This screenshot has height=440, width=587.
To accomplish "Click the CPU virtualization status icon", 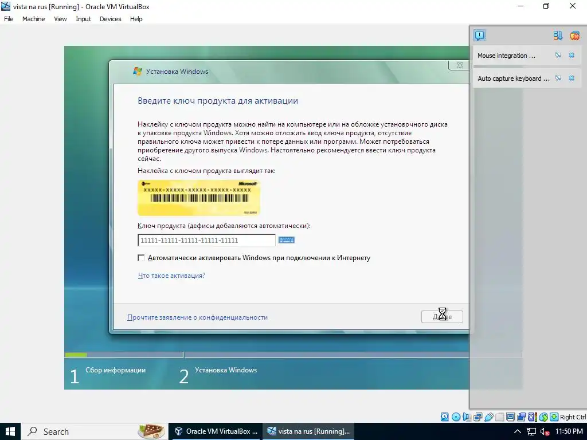I will [533, 417].
